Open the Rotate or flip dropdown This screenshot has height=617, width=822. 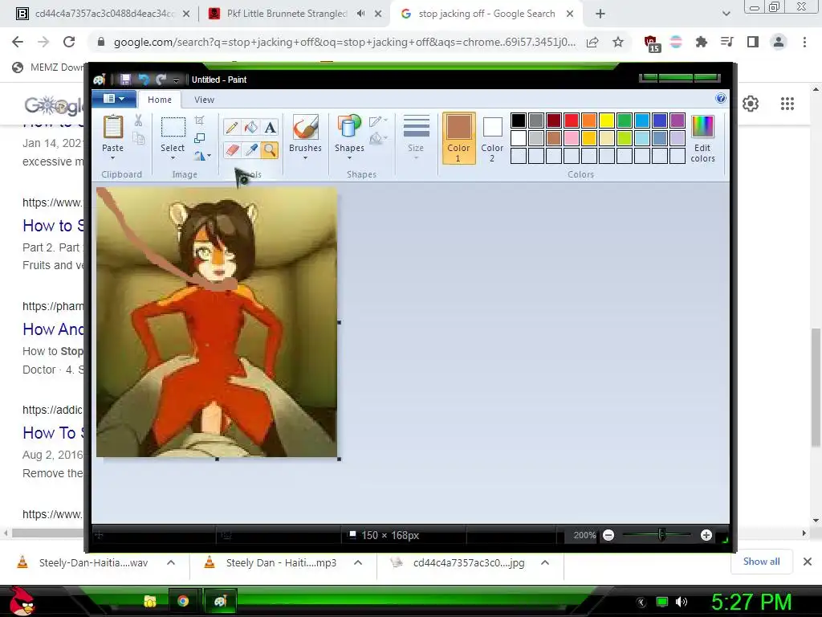click(202, 156)
